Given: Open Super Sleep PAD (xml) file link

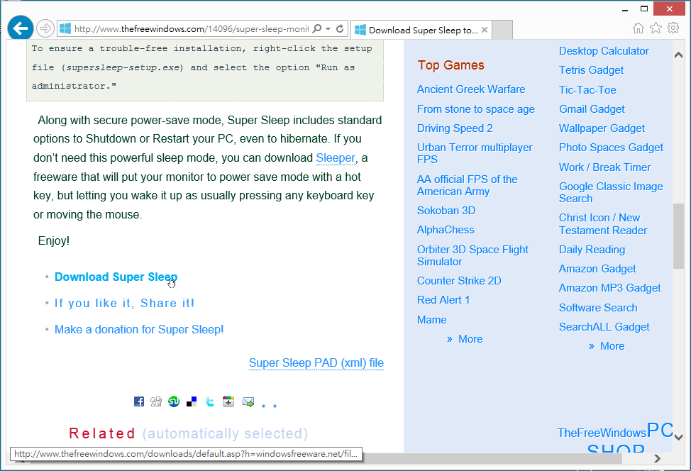Looking at the screenshot, I should pos(316,362).
